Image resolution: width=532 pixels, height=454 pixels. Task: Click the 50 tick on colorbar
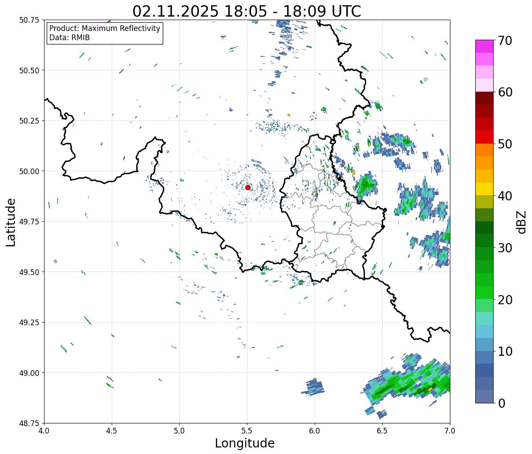505,144
